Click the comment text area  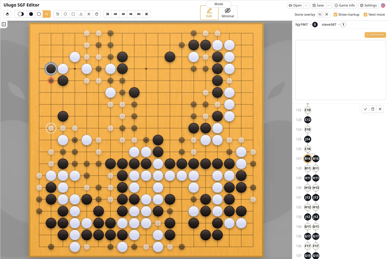341,70
